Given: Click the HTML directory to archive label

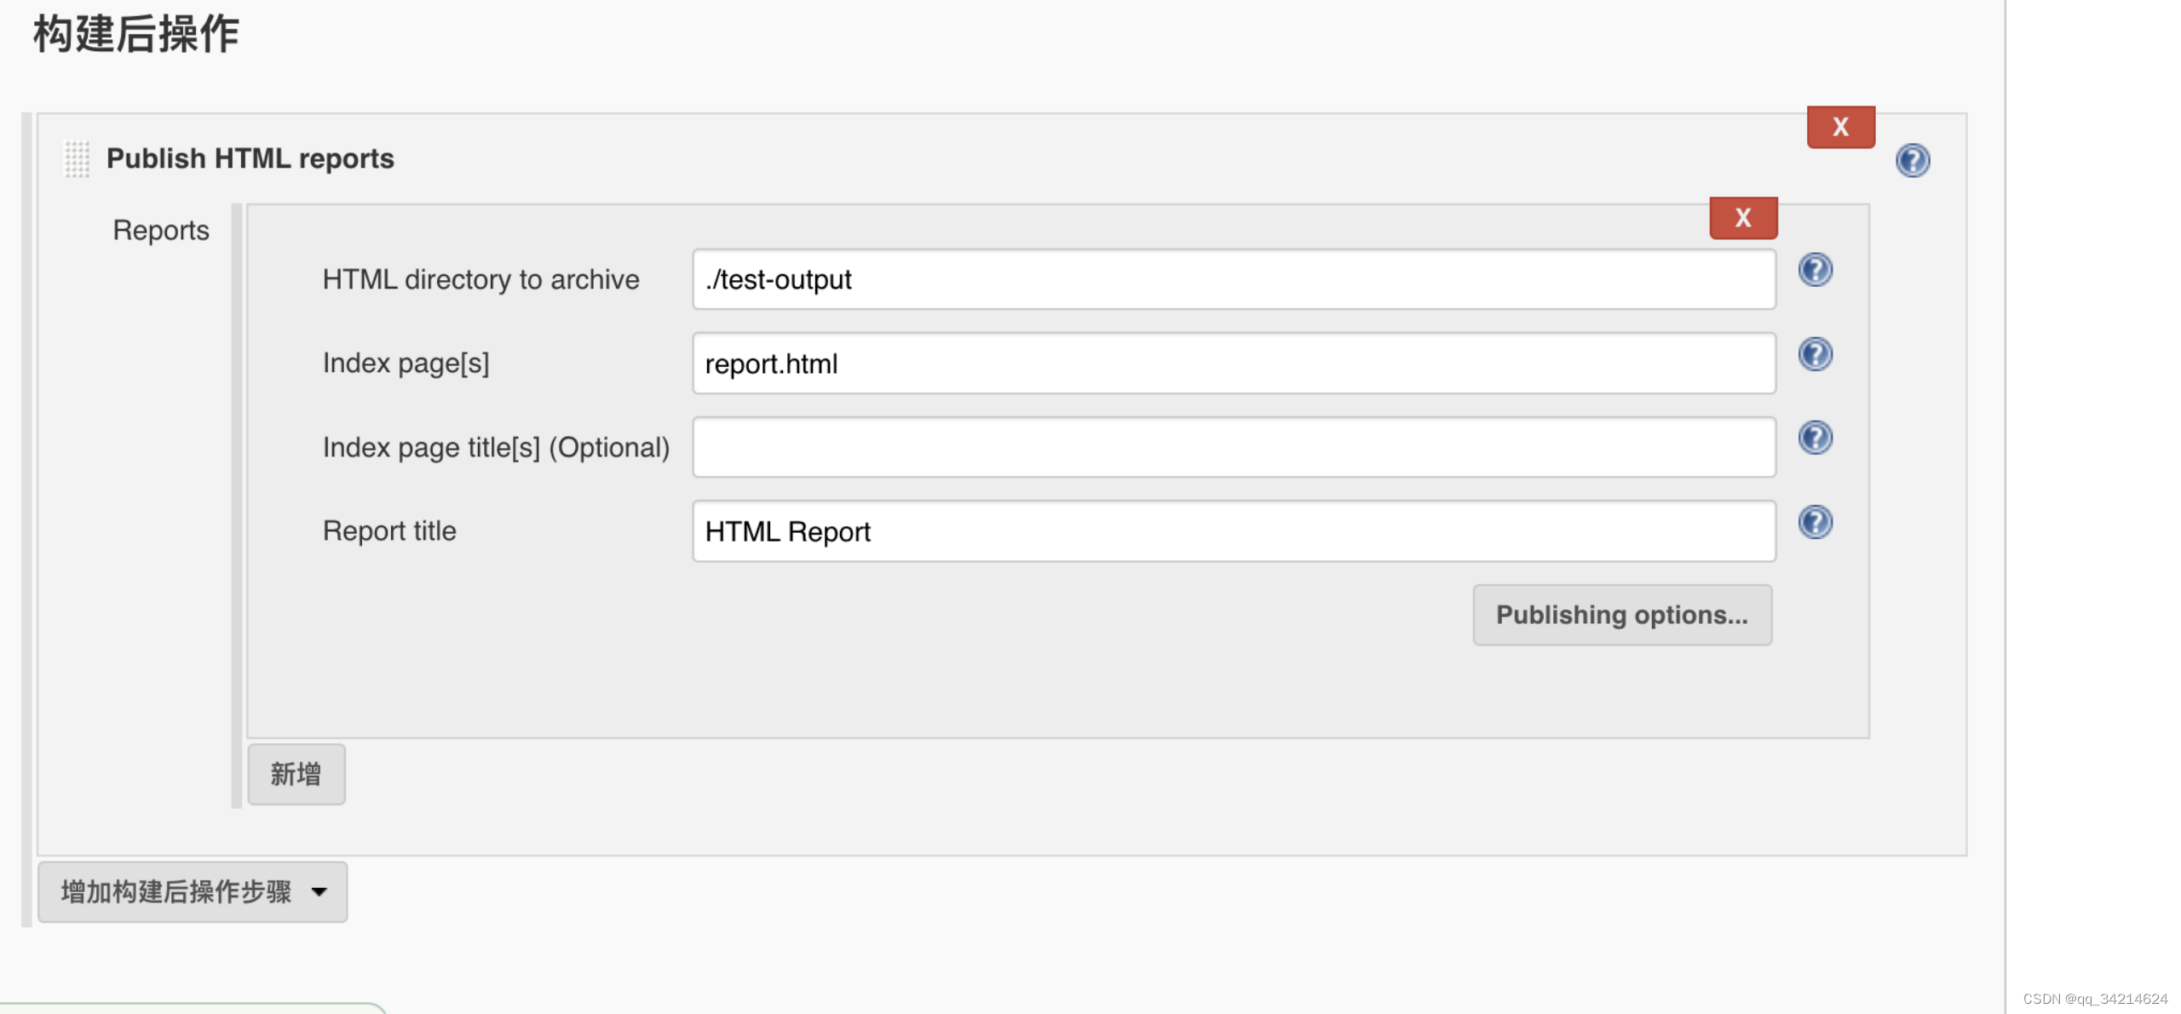Looking at the screenshot, I should [x=481, y=279].
